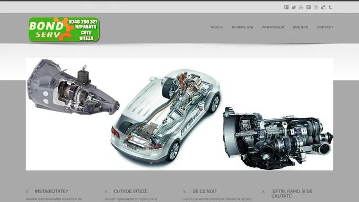
Task: Open the Facebook social icon
Action: (286, 7)
